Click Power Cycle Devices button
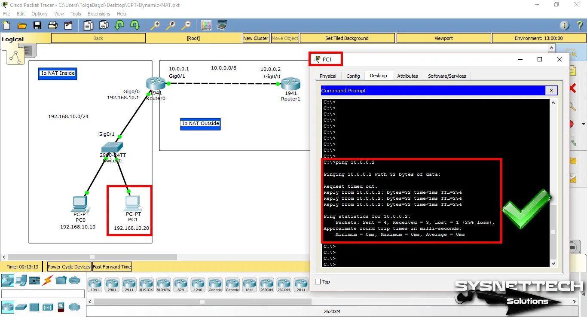The height and width of the screenshot is (317, 587). [x=69, y=267]
